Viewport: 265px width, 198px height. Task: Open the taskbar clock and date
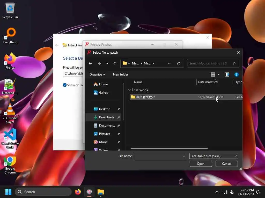[x=246, y=192]
